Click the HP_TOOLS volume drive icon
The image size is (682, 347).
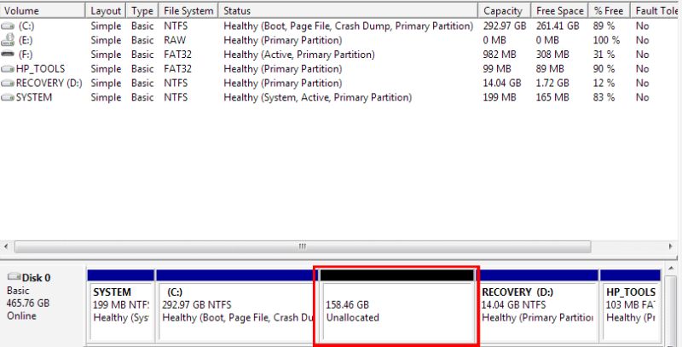pos(8,69)
